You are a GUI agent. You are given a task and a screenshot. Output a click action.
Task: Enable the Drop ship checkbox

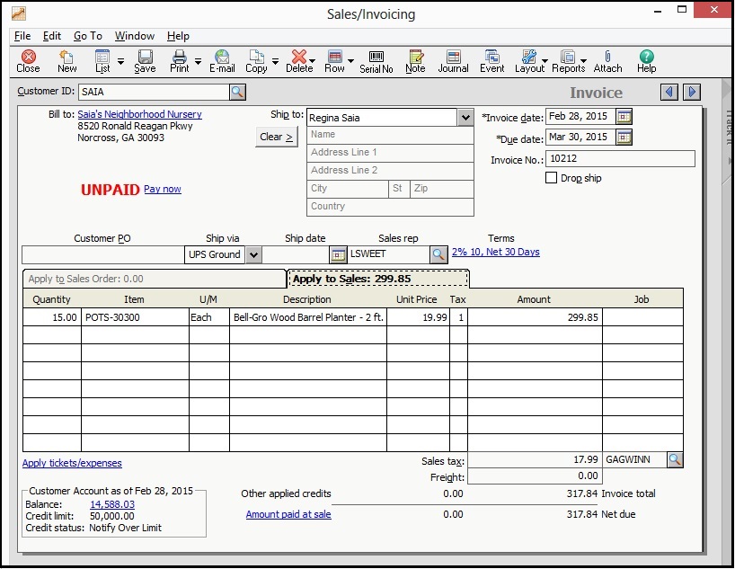click(552, 178)
